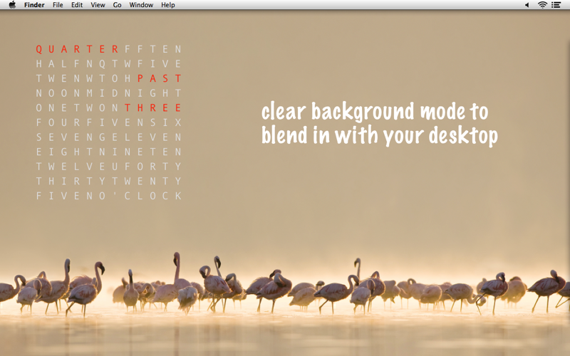This screenshot has height=356, width=570.
Task: Open the Apple menu
Action: click(12, 5)
